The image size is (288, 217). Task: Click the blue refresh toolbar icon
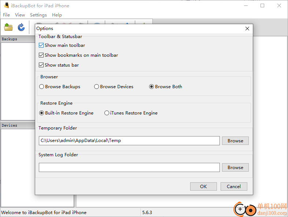coord(21,27)
